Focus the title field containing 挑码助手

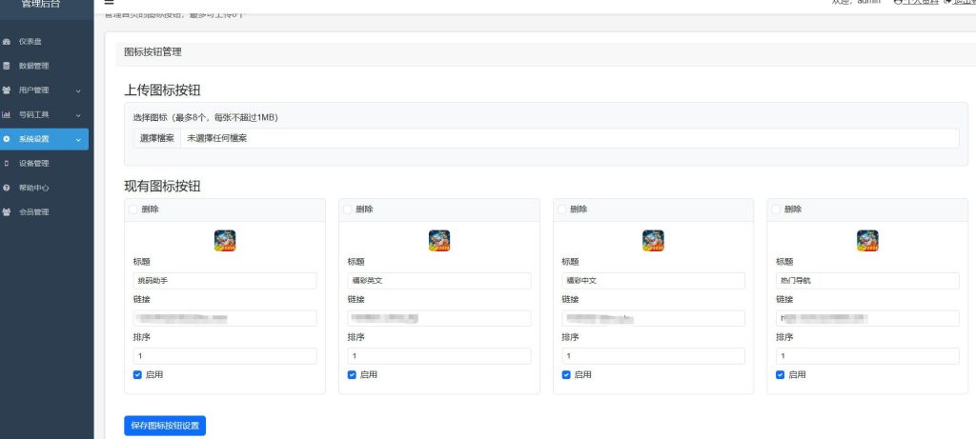[225, 281]
